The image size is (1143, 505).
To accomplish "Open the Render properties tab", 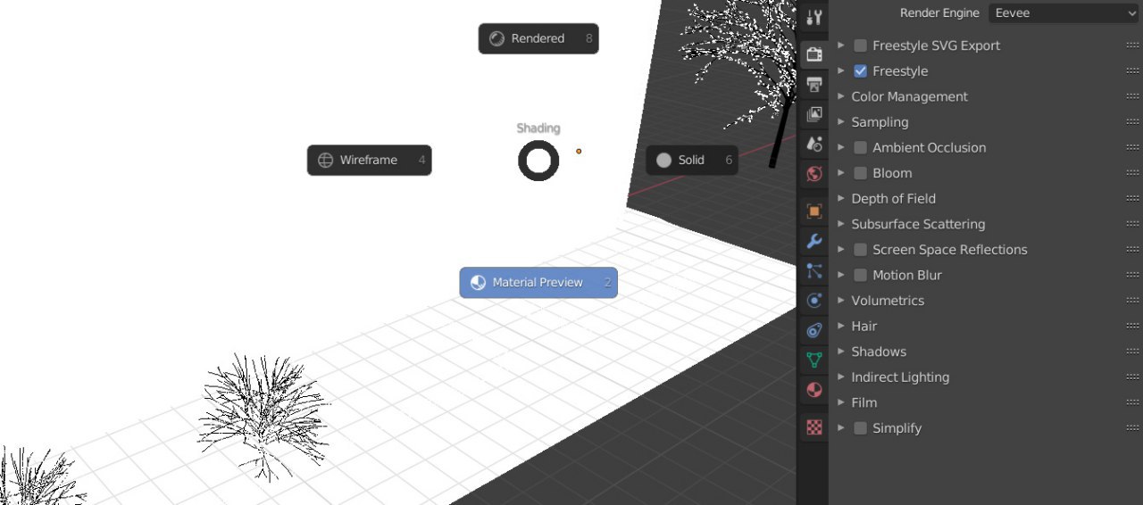I will (813, 54).
